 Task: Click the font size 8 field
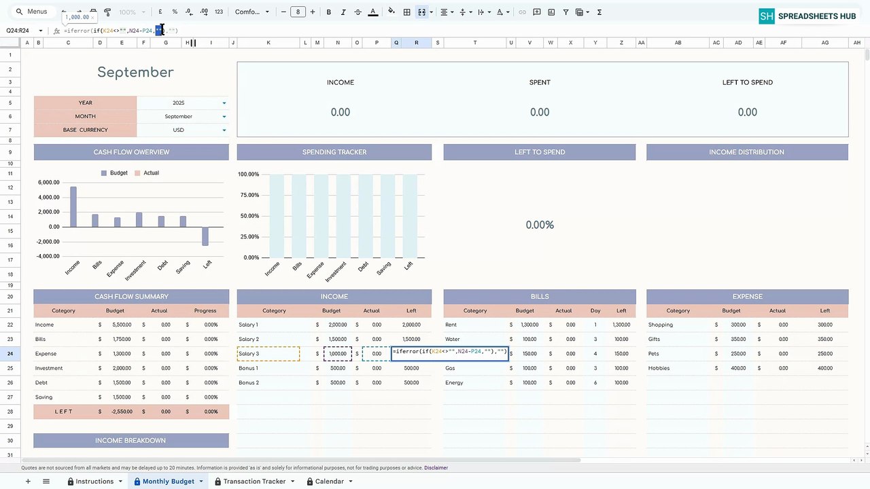[298, 12]
